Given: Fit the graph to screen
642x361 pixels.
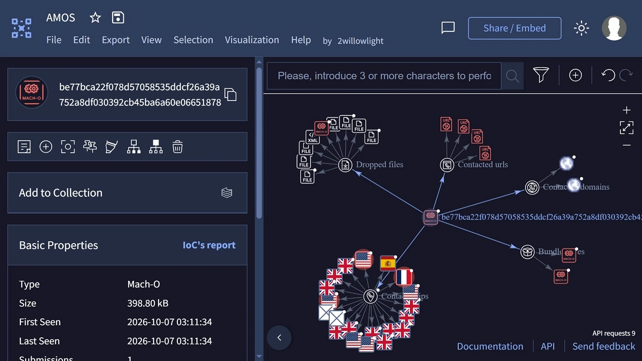Looking at the screenshot, I should [627, 128].
